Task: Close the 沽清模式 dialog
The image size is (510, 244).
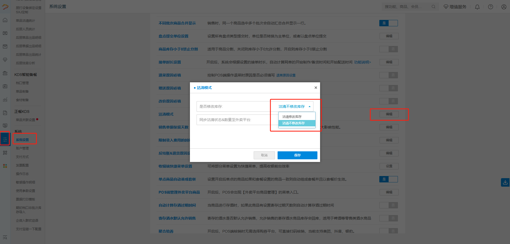Action: pos(316,88)
